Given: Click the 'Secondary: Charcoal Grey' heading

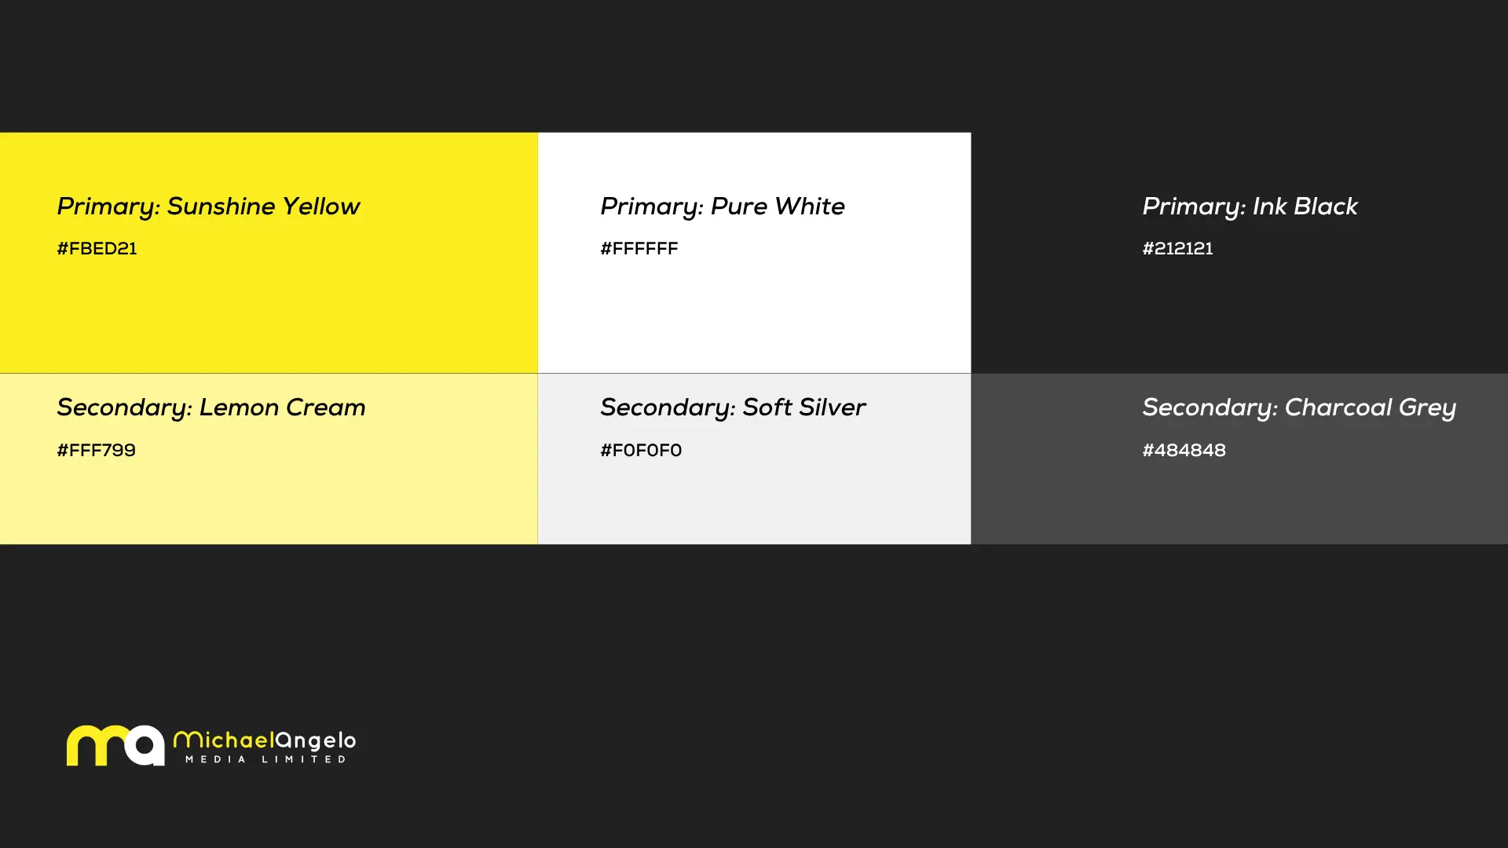Looking at the screenshot, I should pyautogui.click(x=1299, y=408).
